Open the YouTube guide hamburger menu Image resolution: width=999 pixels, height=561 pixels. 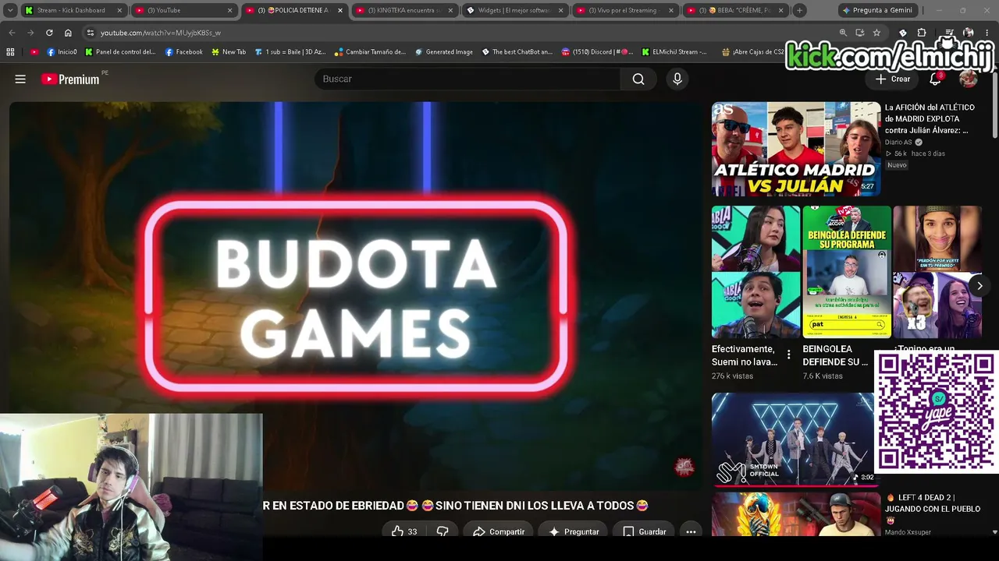[20, 79]
